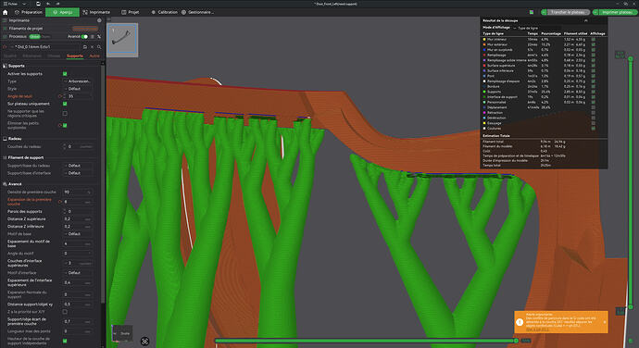Image resolution: width=639 pixels, height=348 pixels.
Task: Click the Couches du radeau stepper
Action: 64,146
